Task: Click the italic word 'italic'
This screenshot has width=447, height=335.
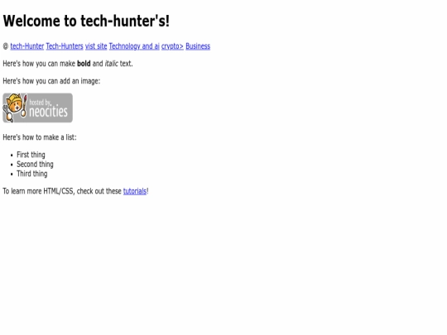Action: (112, 64)
